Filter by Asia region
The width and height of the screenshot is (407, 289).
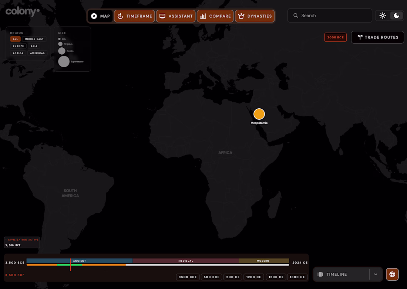tap(34, 46)
